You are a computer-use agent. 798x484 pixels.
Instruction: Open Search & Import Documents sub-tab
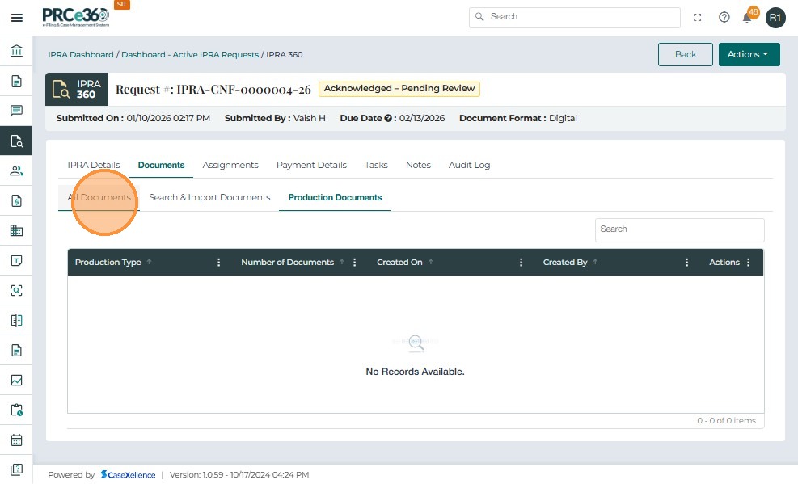point(209,197)
